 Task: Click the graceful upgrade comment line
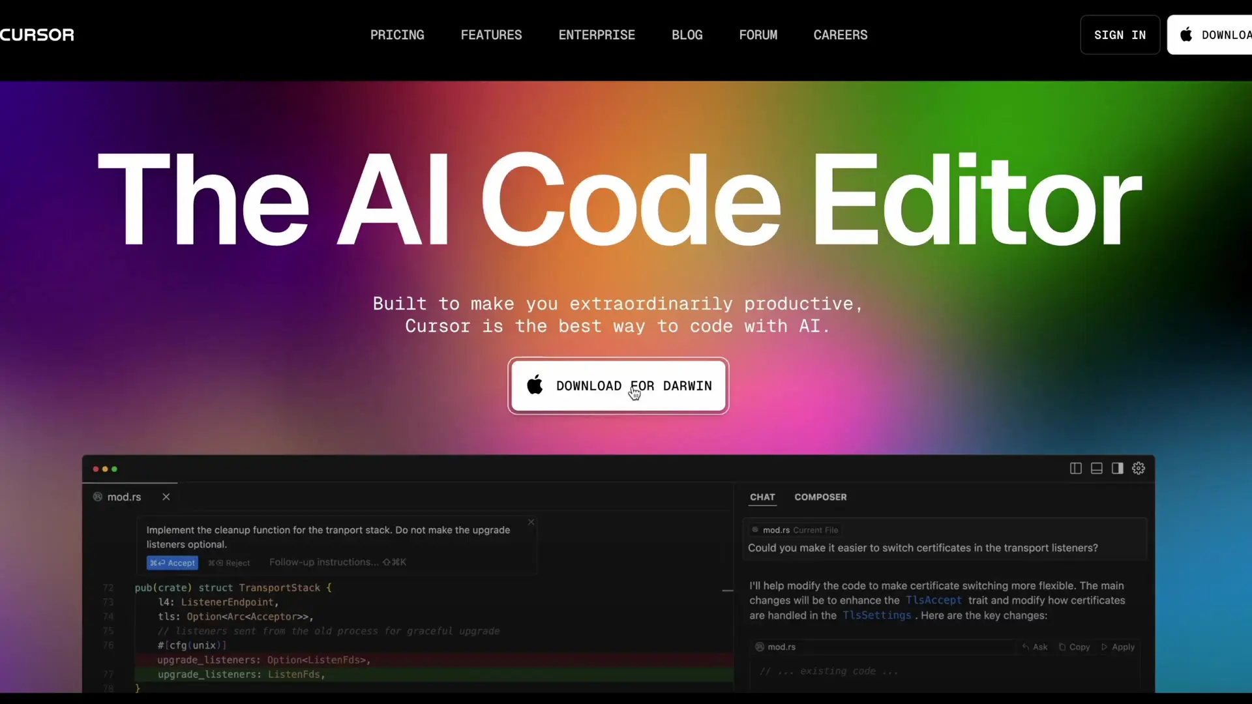coord(329,631)
